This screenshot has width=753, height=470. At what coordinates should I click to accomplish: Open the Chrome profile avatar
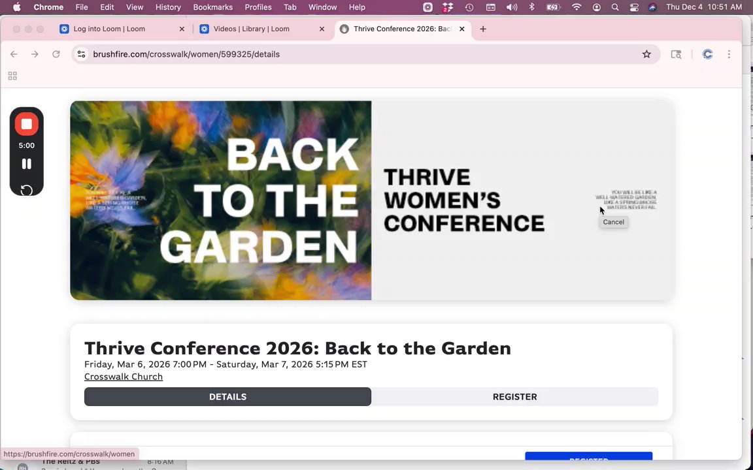[x=707, y=54]
